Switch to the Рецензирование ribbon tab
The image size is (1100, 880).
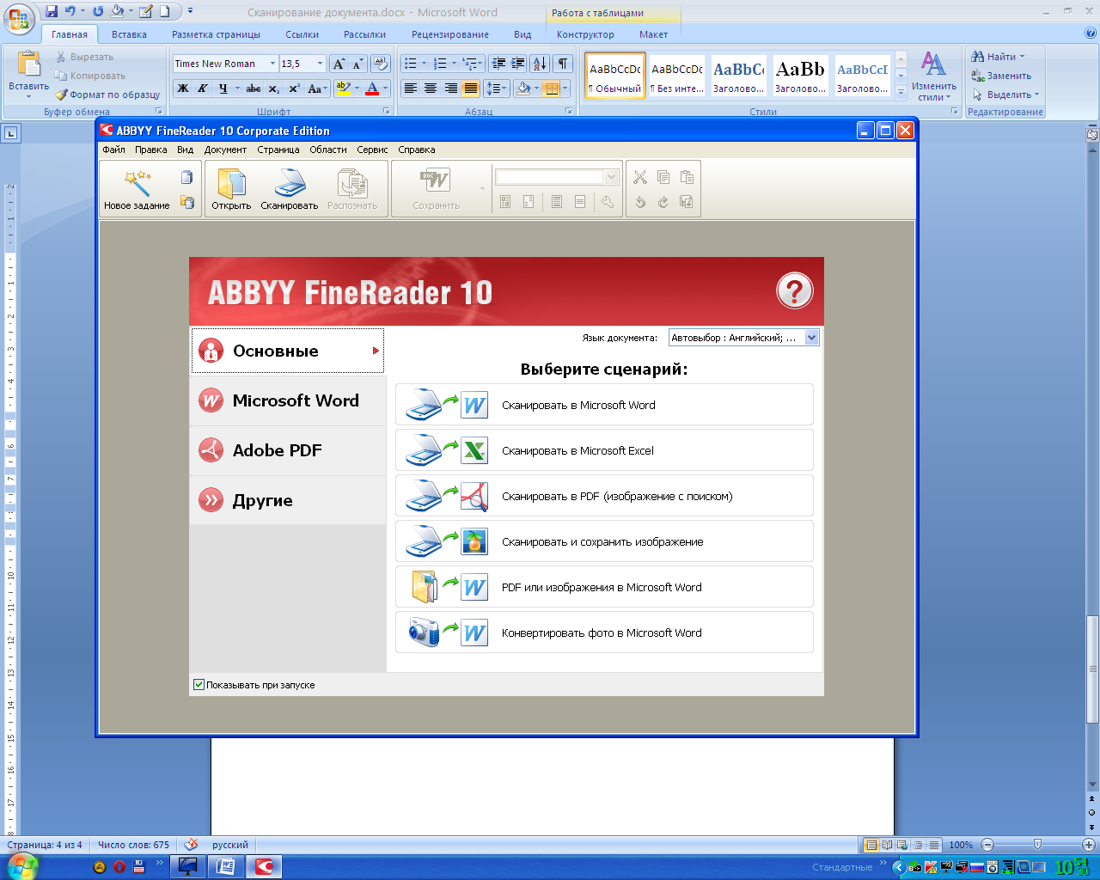[x=450, y=34]
